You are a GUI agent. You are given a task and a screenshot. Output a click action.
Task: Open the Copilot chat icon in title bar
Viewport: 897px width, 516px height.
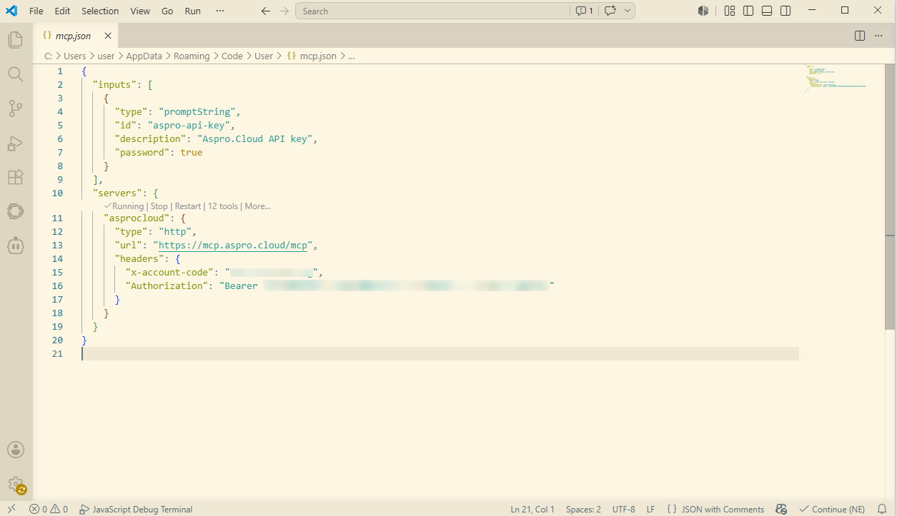(x=610, y=11)
